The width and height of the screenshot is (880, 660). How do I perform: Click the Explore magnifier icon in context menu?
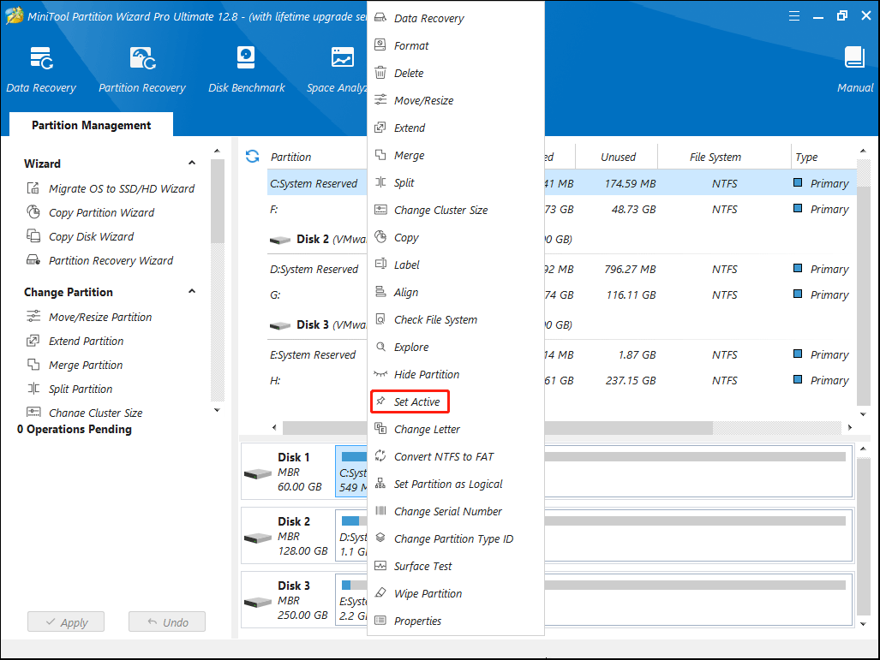[380, 347]
